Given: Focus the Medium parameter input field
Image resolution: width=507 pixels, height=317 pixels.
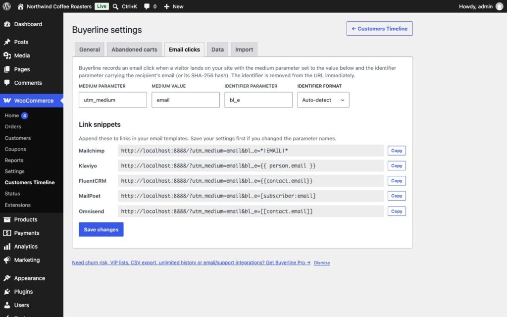Looking at the screenshot, I should click(113, 100).
